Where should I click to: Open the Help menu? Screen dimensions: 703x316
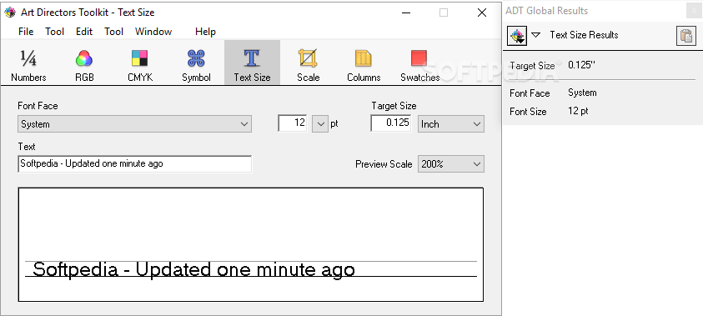pos(205,32)
